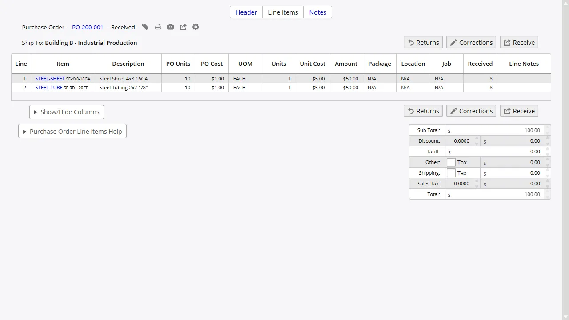This screenshot has height=320, width=569.
Task: Select the Line Items tab
Action: click(283, 12)
